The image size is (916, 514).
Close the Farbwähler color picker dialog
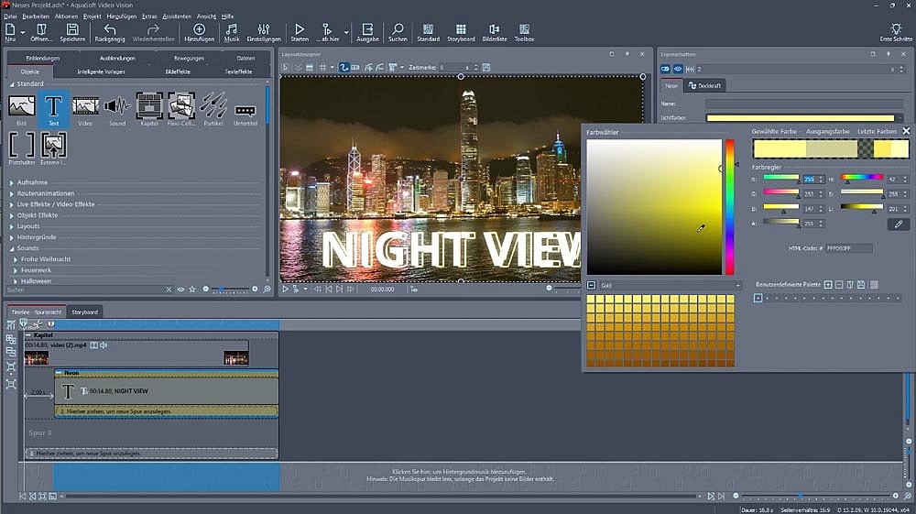906,132
